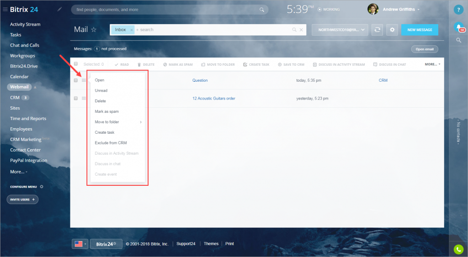Image resolution: width=468 pixels, height=257 pixels.
Task: Open mailbox settings gear
Action: click(392, 30)
